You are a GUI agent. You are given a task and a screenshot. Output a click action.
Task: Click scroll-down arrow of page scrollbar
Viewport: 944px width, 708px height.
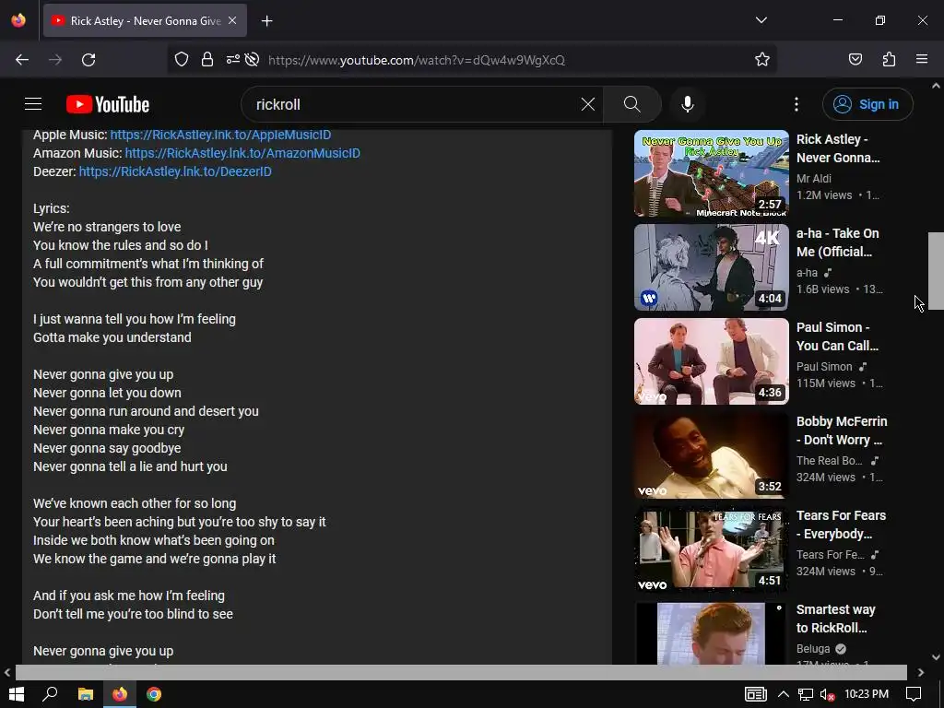(936, 657)
